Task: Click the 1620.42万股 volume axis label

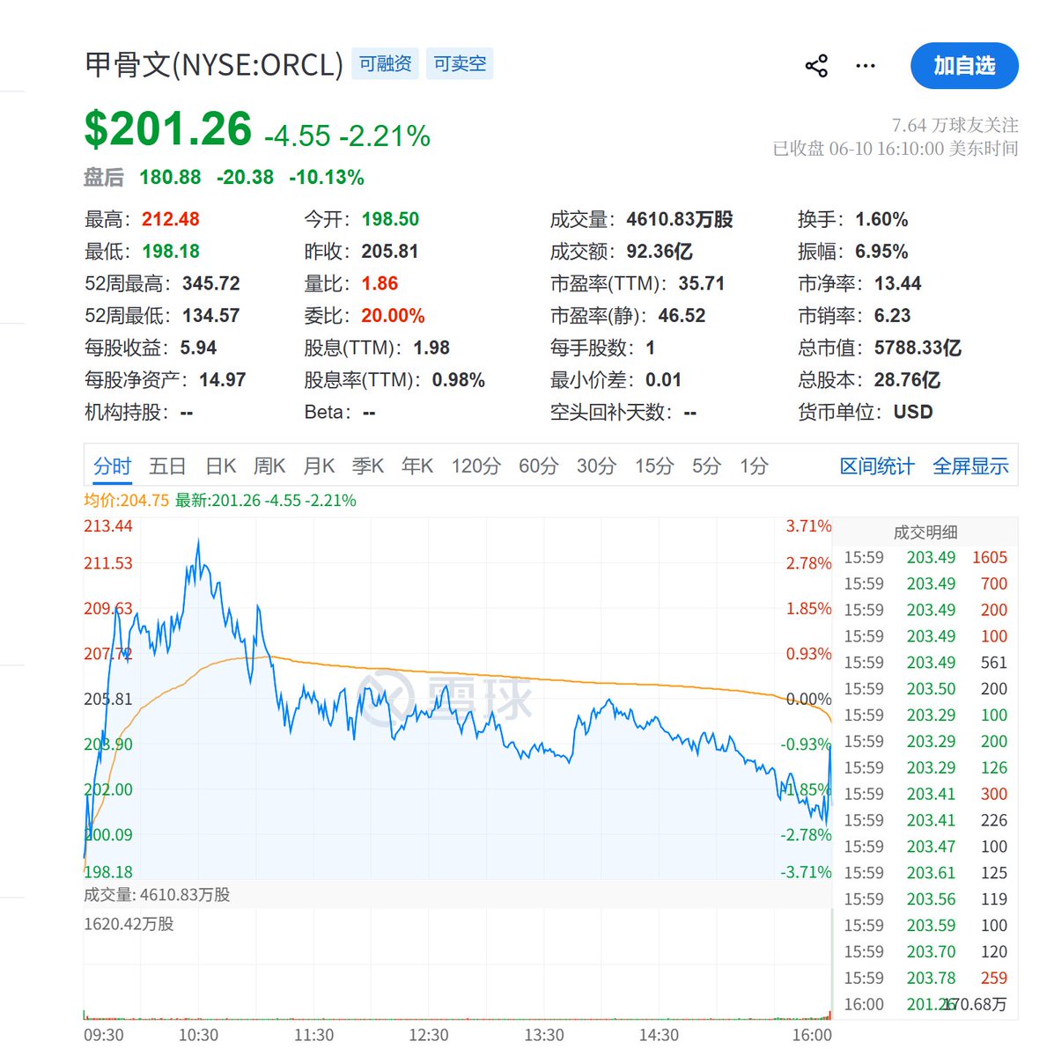Action: click(x=129, y=924)
